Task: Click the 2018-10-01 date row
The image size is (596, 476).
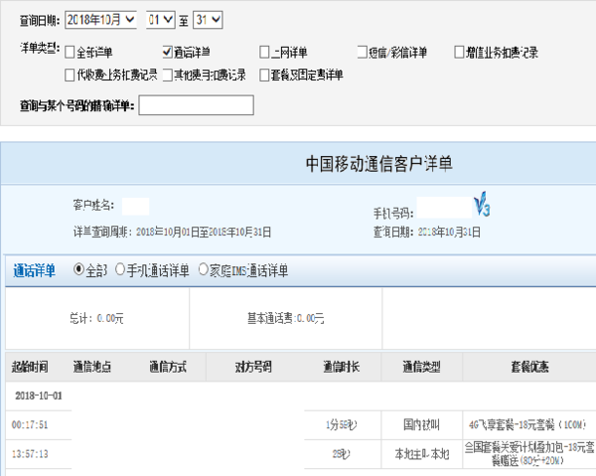Action: (x=39, y=396)
